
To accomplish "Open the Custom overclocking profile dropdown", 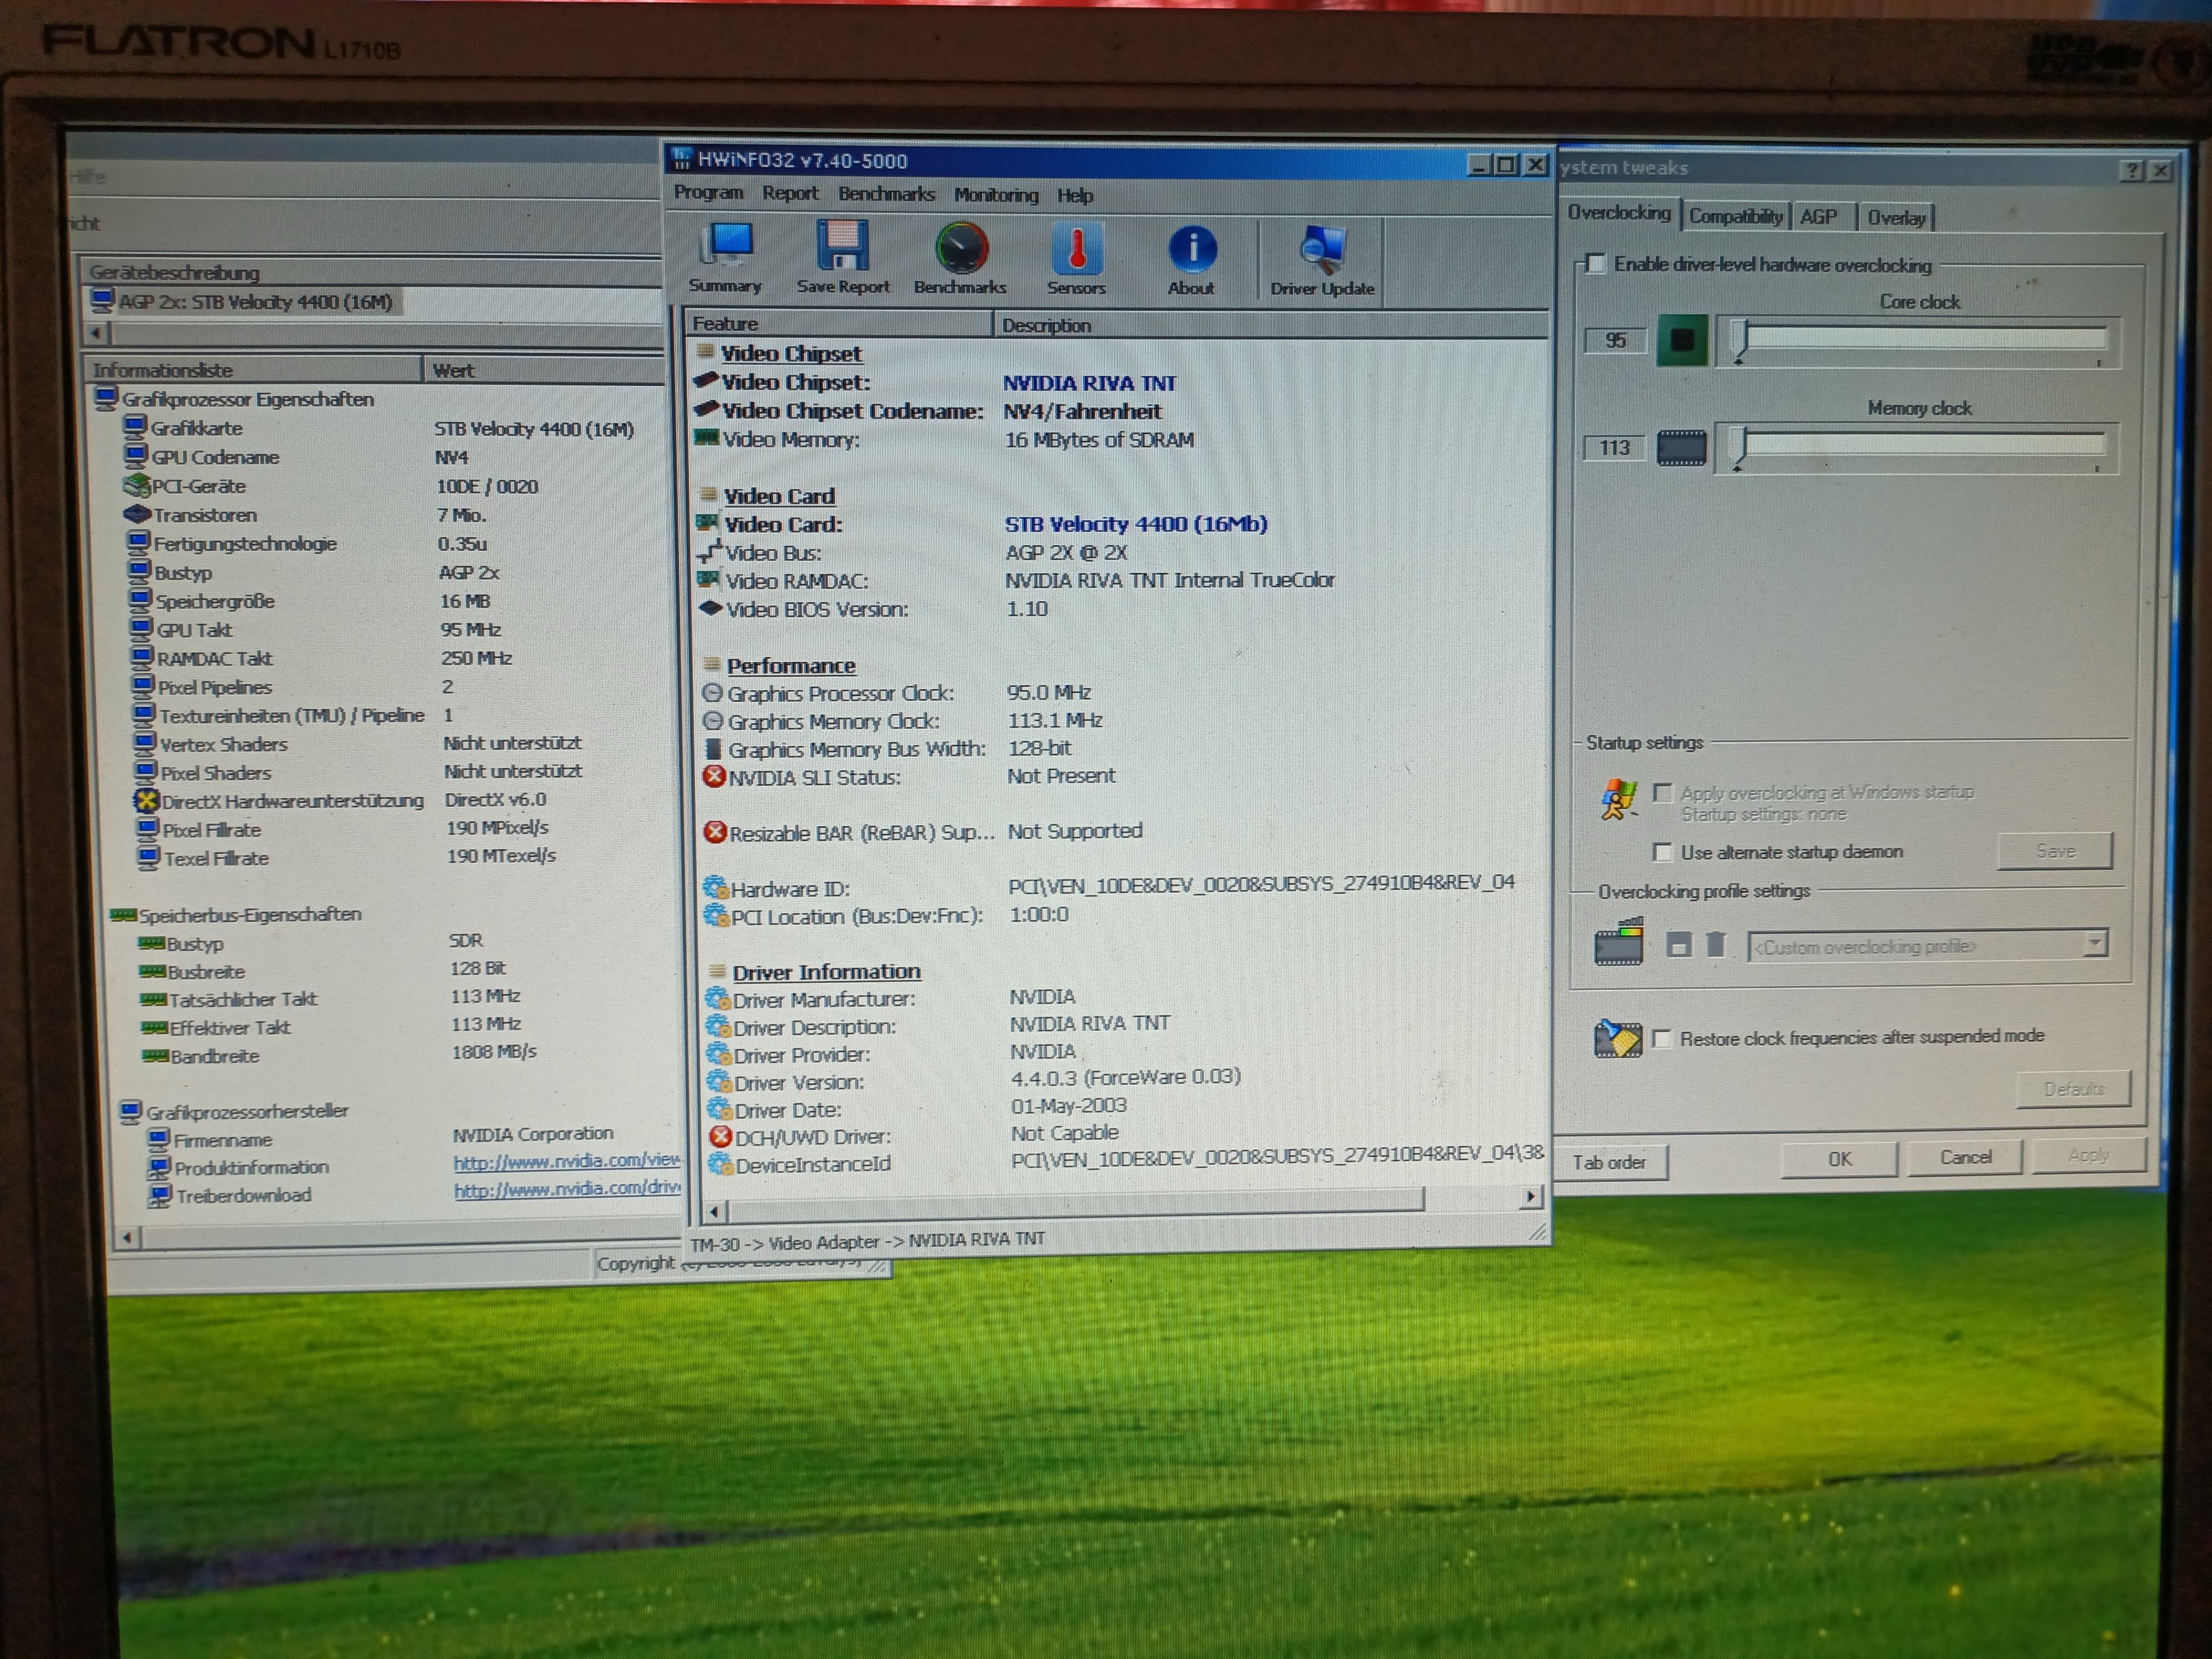I will pyautogui.click(x=2095, y=944).
